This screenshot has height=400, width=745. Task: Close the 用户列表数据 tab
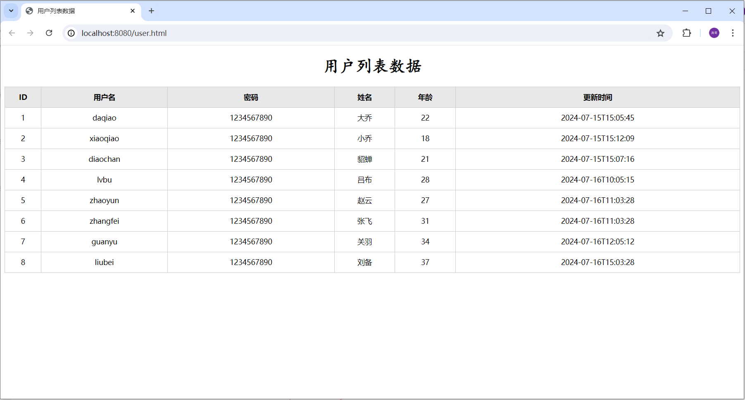point(133,11)
